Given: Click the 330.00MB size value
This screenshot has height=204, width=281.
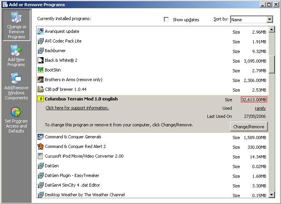Looking at the screenshot, I should tap(257, 147).
